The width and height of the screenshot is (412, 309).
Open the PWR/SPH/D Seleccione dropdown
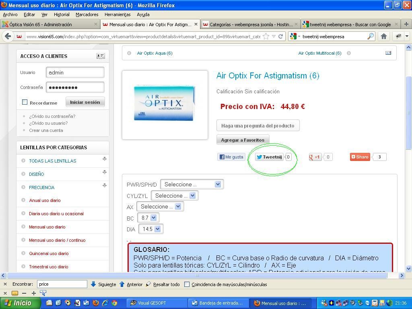[192, 184]
